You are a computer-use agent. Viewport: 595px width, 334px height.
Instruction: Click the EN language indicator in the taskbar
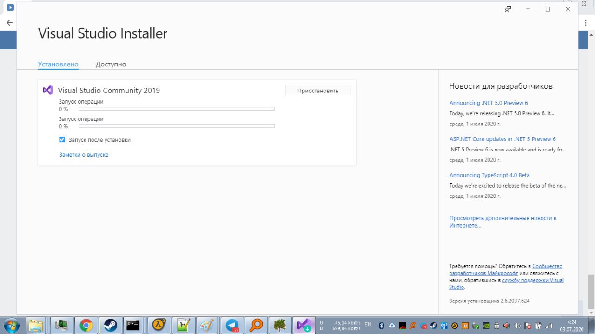[368, 324]
